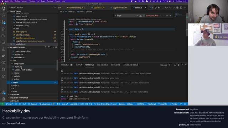Expand the SEQUENZA TEMPORALE section
The width and height of the screenshot is (228, 128).
pyautogui.click(x=19, y=98)
